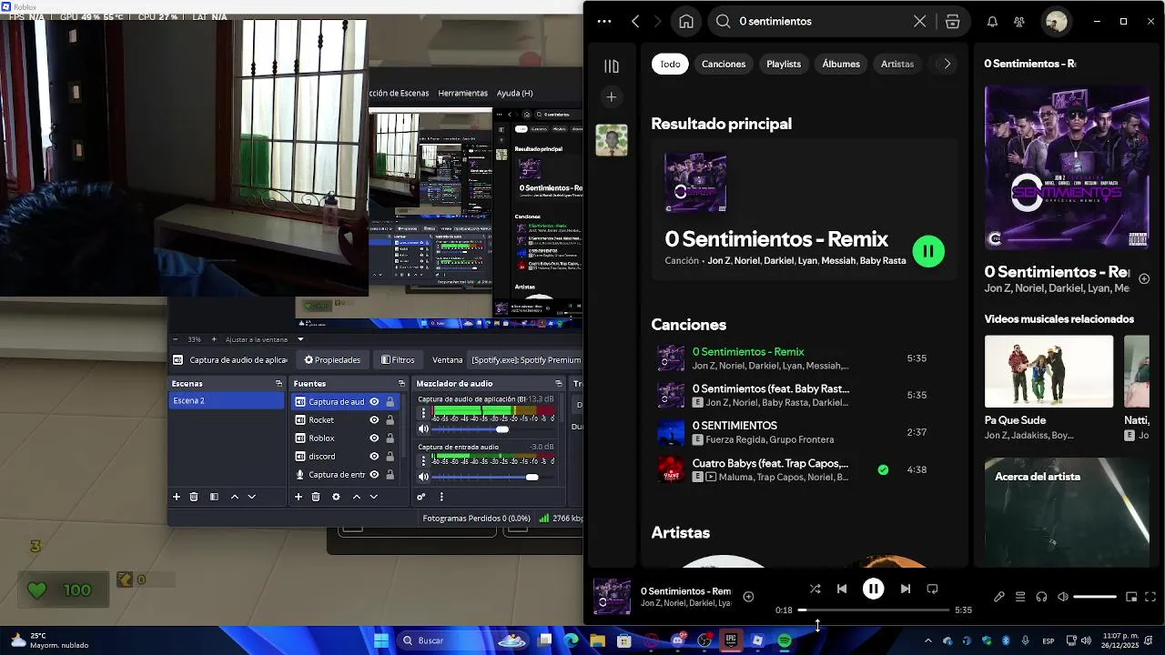Adjust Spotify volume slider
This screenshot has width=1165, height=655.
[x=1095, y=597]
